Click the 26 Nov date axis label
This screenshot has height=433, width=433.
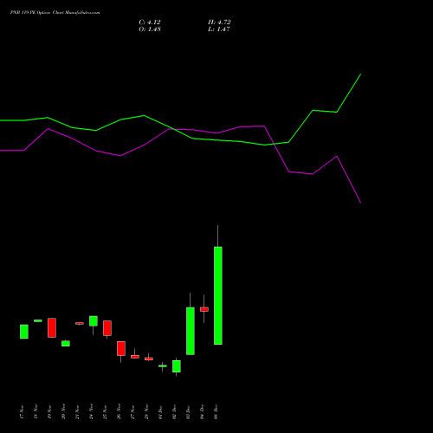[x=119, y=411]
